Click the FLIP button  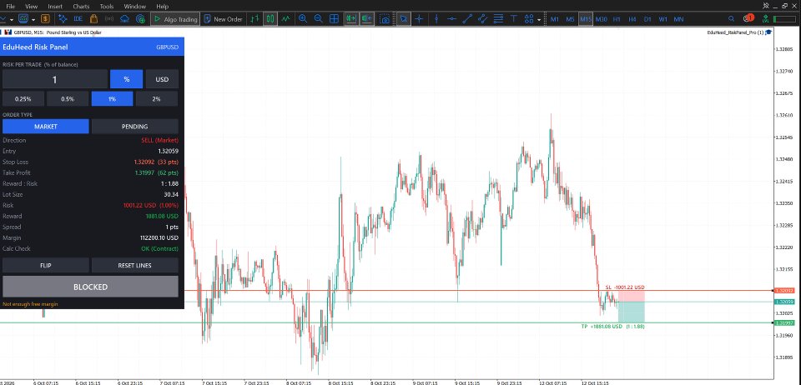pos(45,265)
